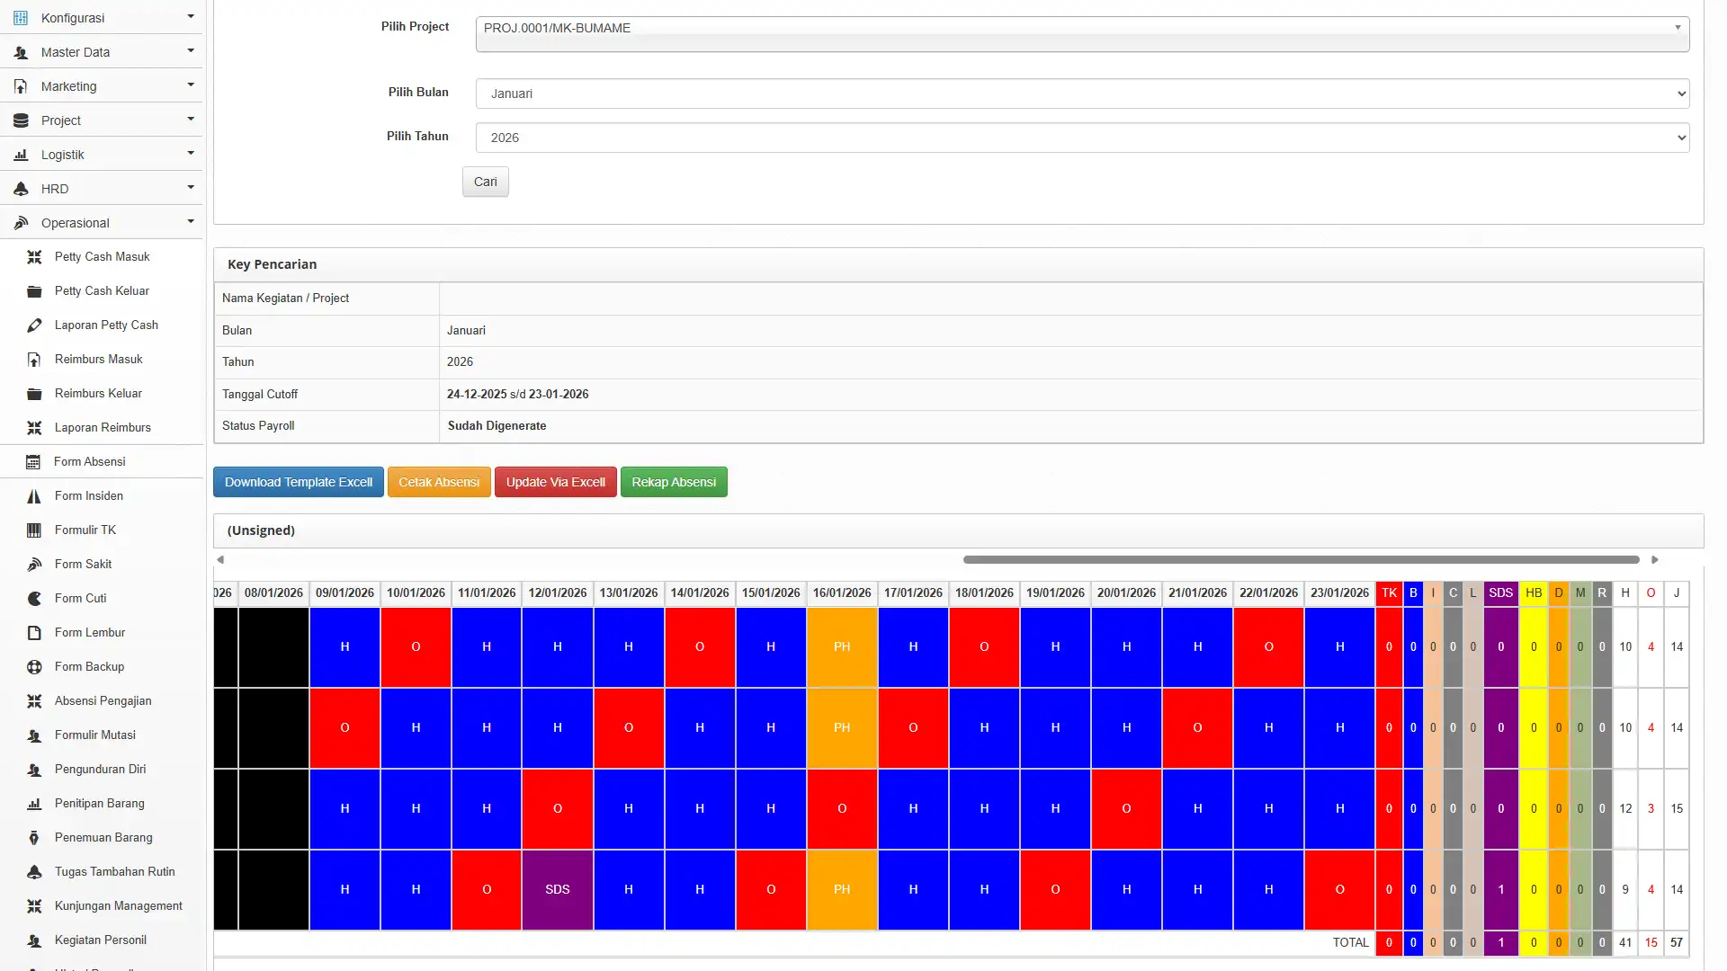This screenshot has width=1727, height=971.
Task: Click the orange PH cell under 16/01/2026
Action: (842, 646)
